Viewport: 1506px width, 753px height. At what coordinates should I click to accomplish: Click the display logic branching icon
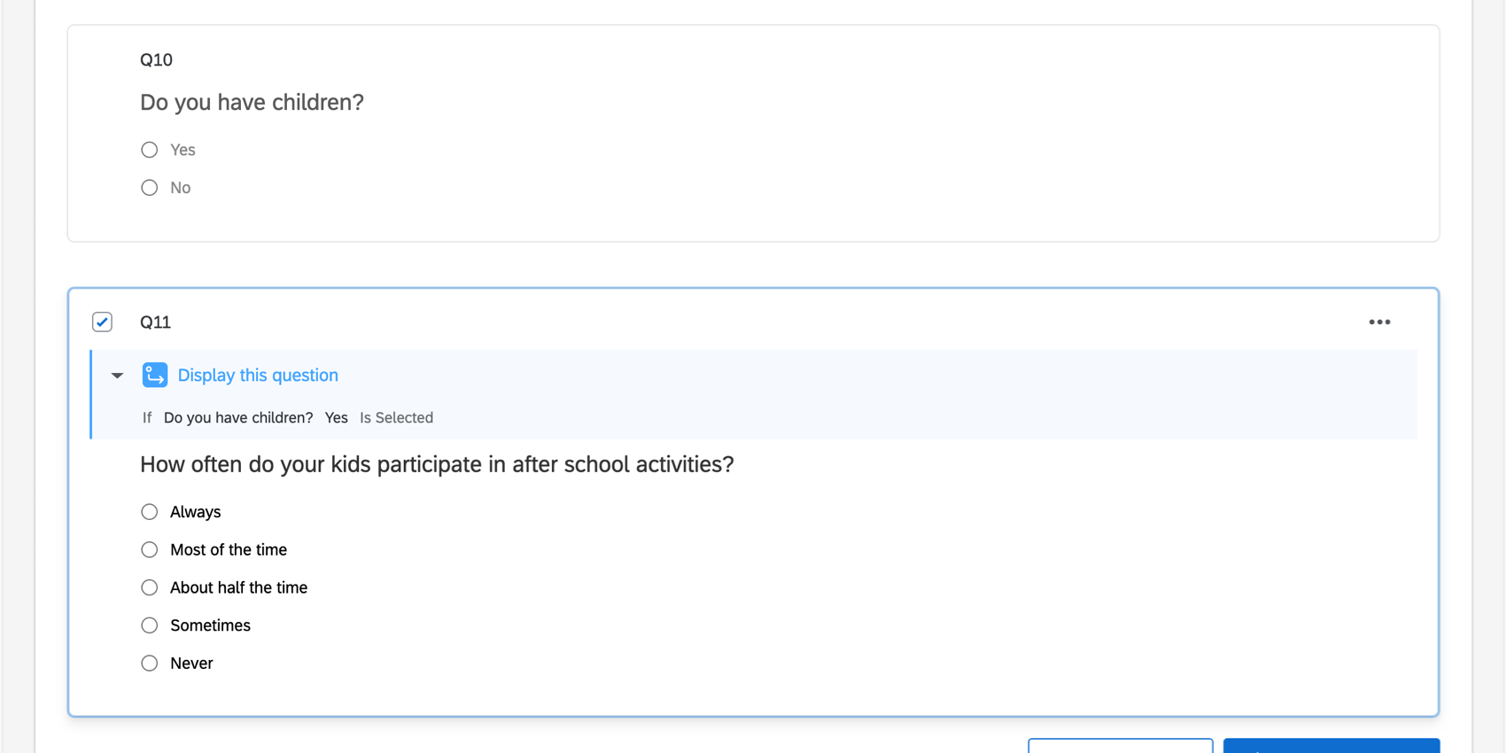point(154,375)
